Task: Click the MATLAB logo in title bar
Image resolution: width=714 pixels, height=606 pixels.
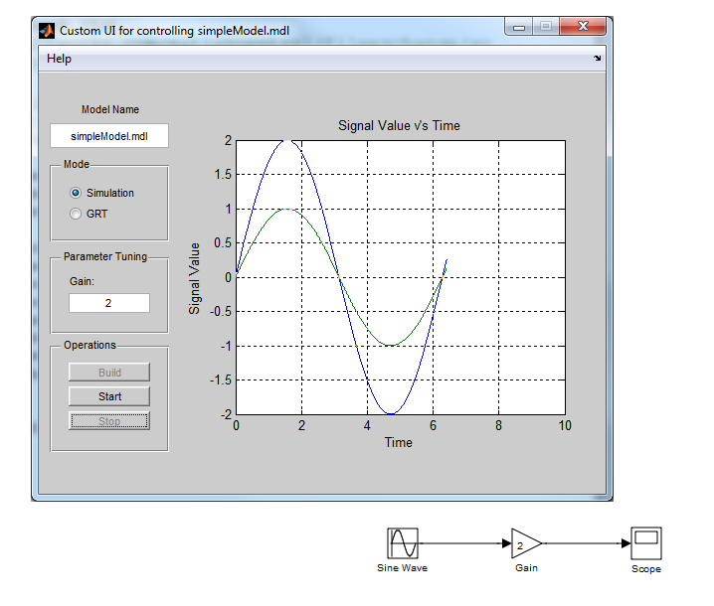Action: [x=46, y=30]
